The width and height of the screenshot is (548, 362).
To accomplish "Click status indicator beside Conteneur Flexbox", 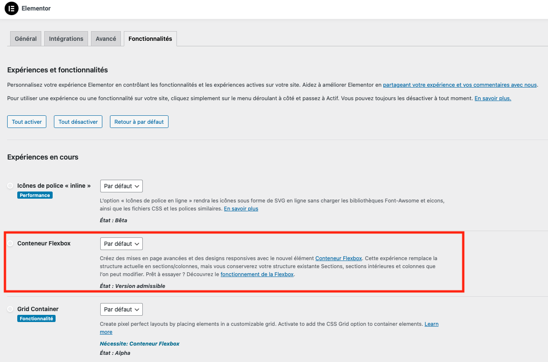I will pos(10,243).
